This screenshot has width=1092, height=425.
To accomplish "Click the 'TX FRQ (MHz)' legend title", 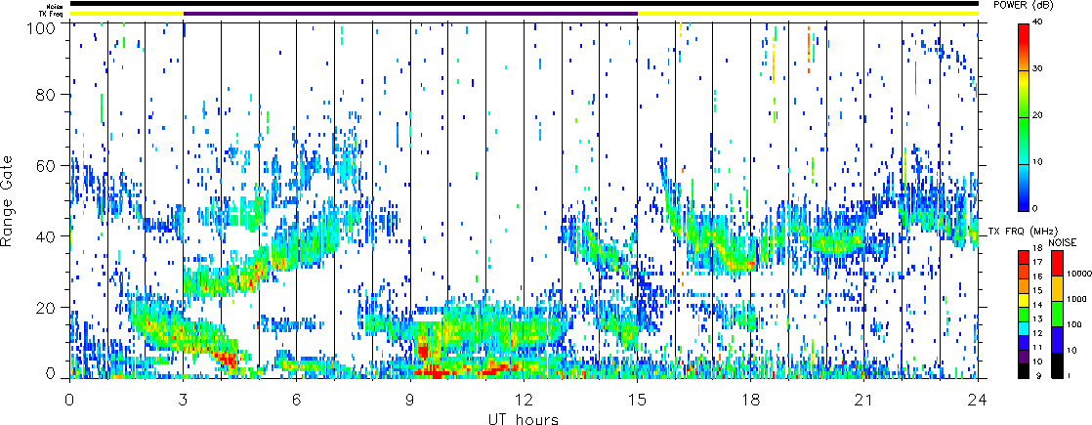I will point(1021,231).
